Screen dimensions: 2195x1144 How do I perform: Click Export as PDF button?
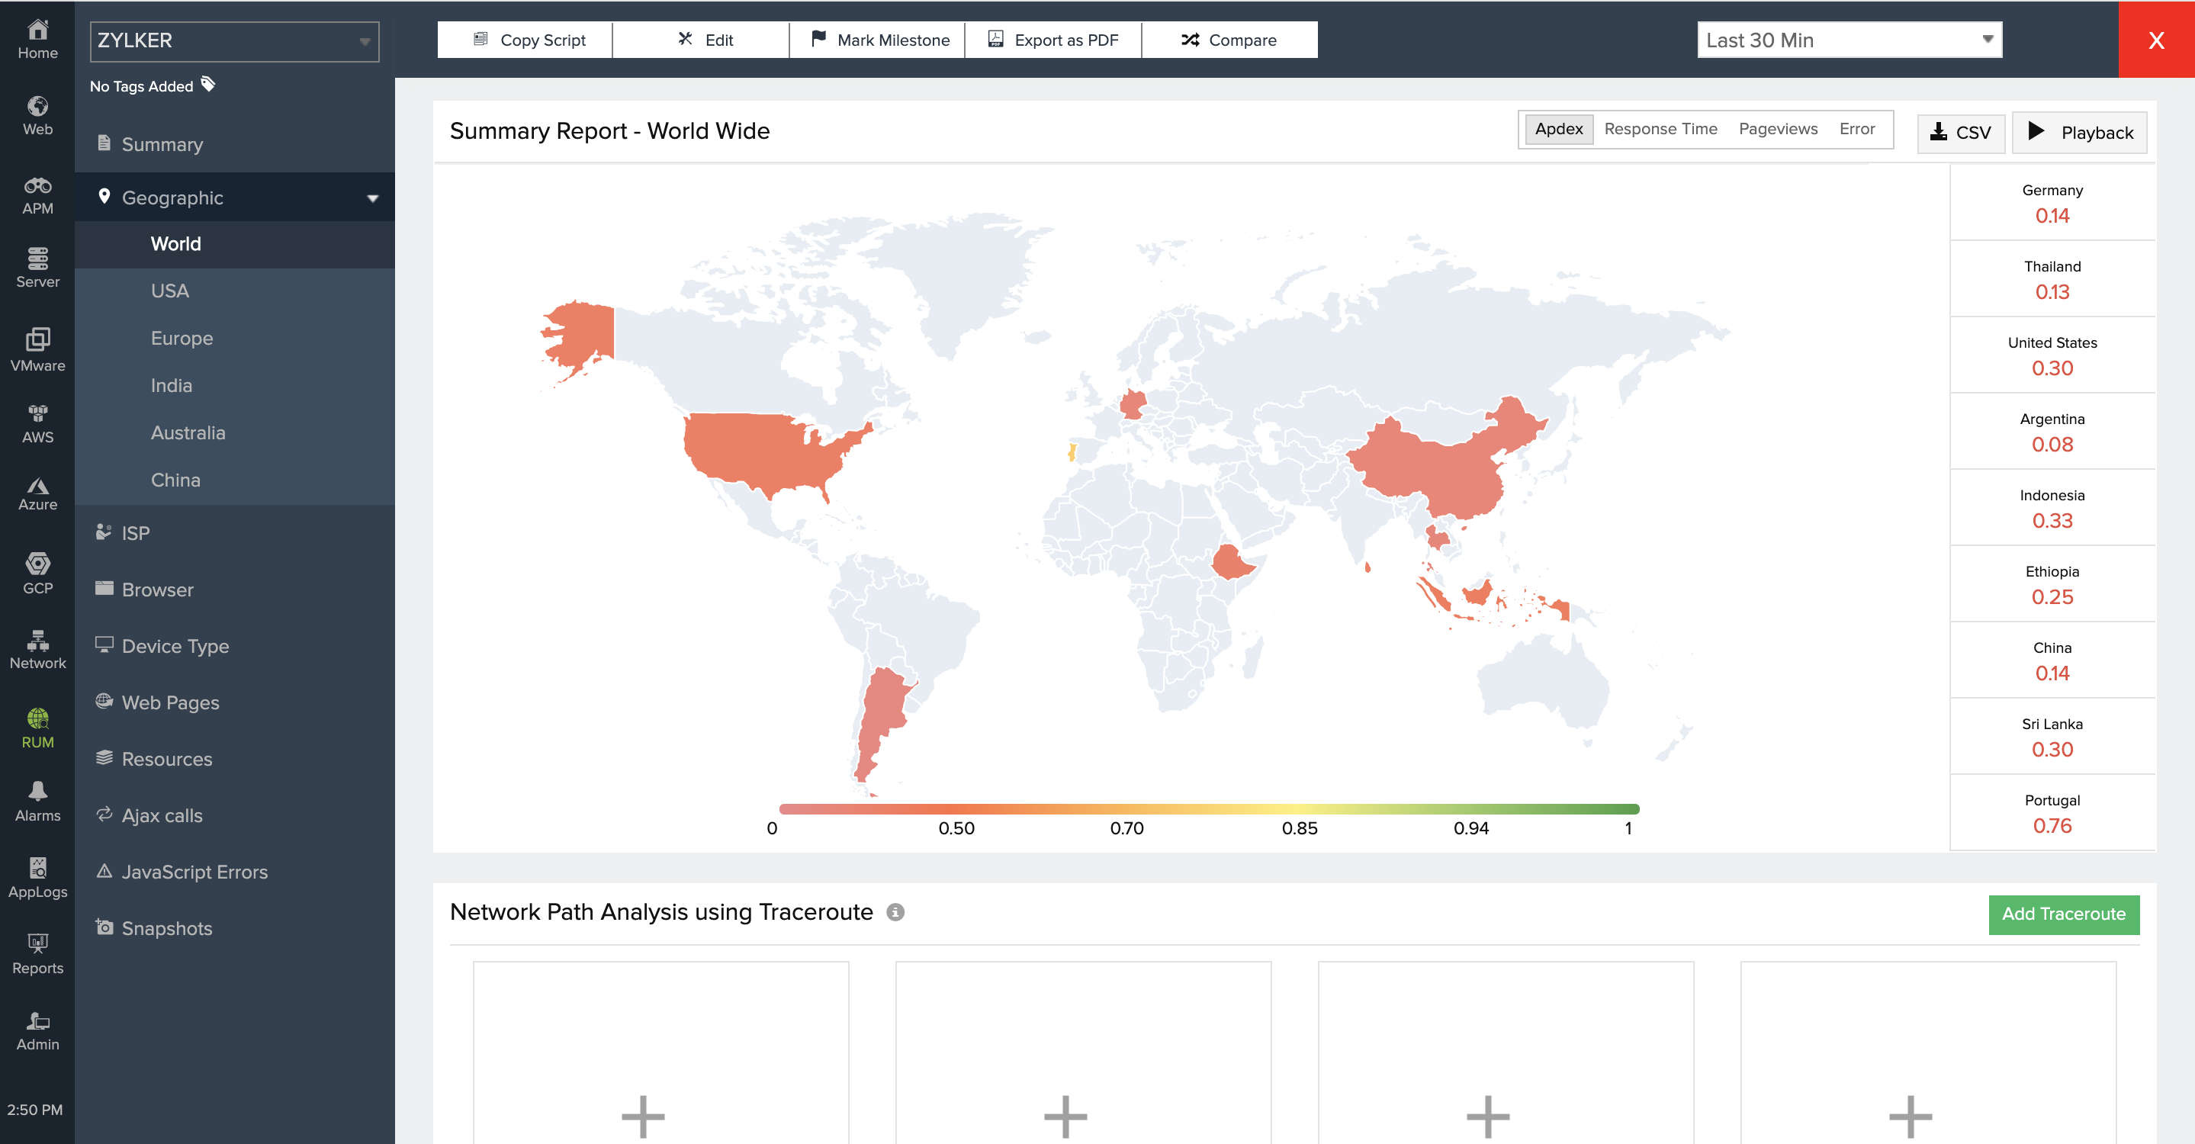tap(1053, 40)
